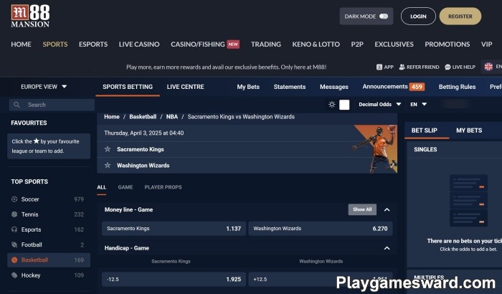Click the UK flag language icon

point(489,67)
